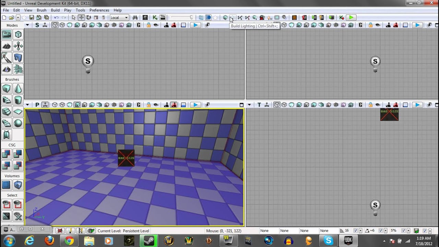Select the UDK icon in taskbar
439x247 pixels.
[348, 240]
